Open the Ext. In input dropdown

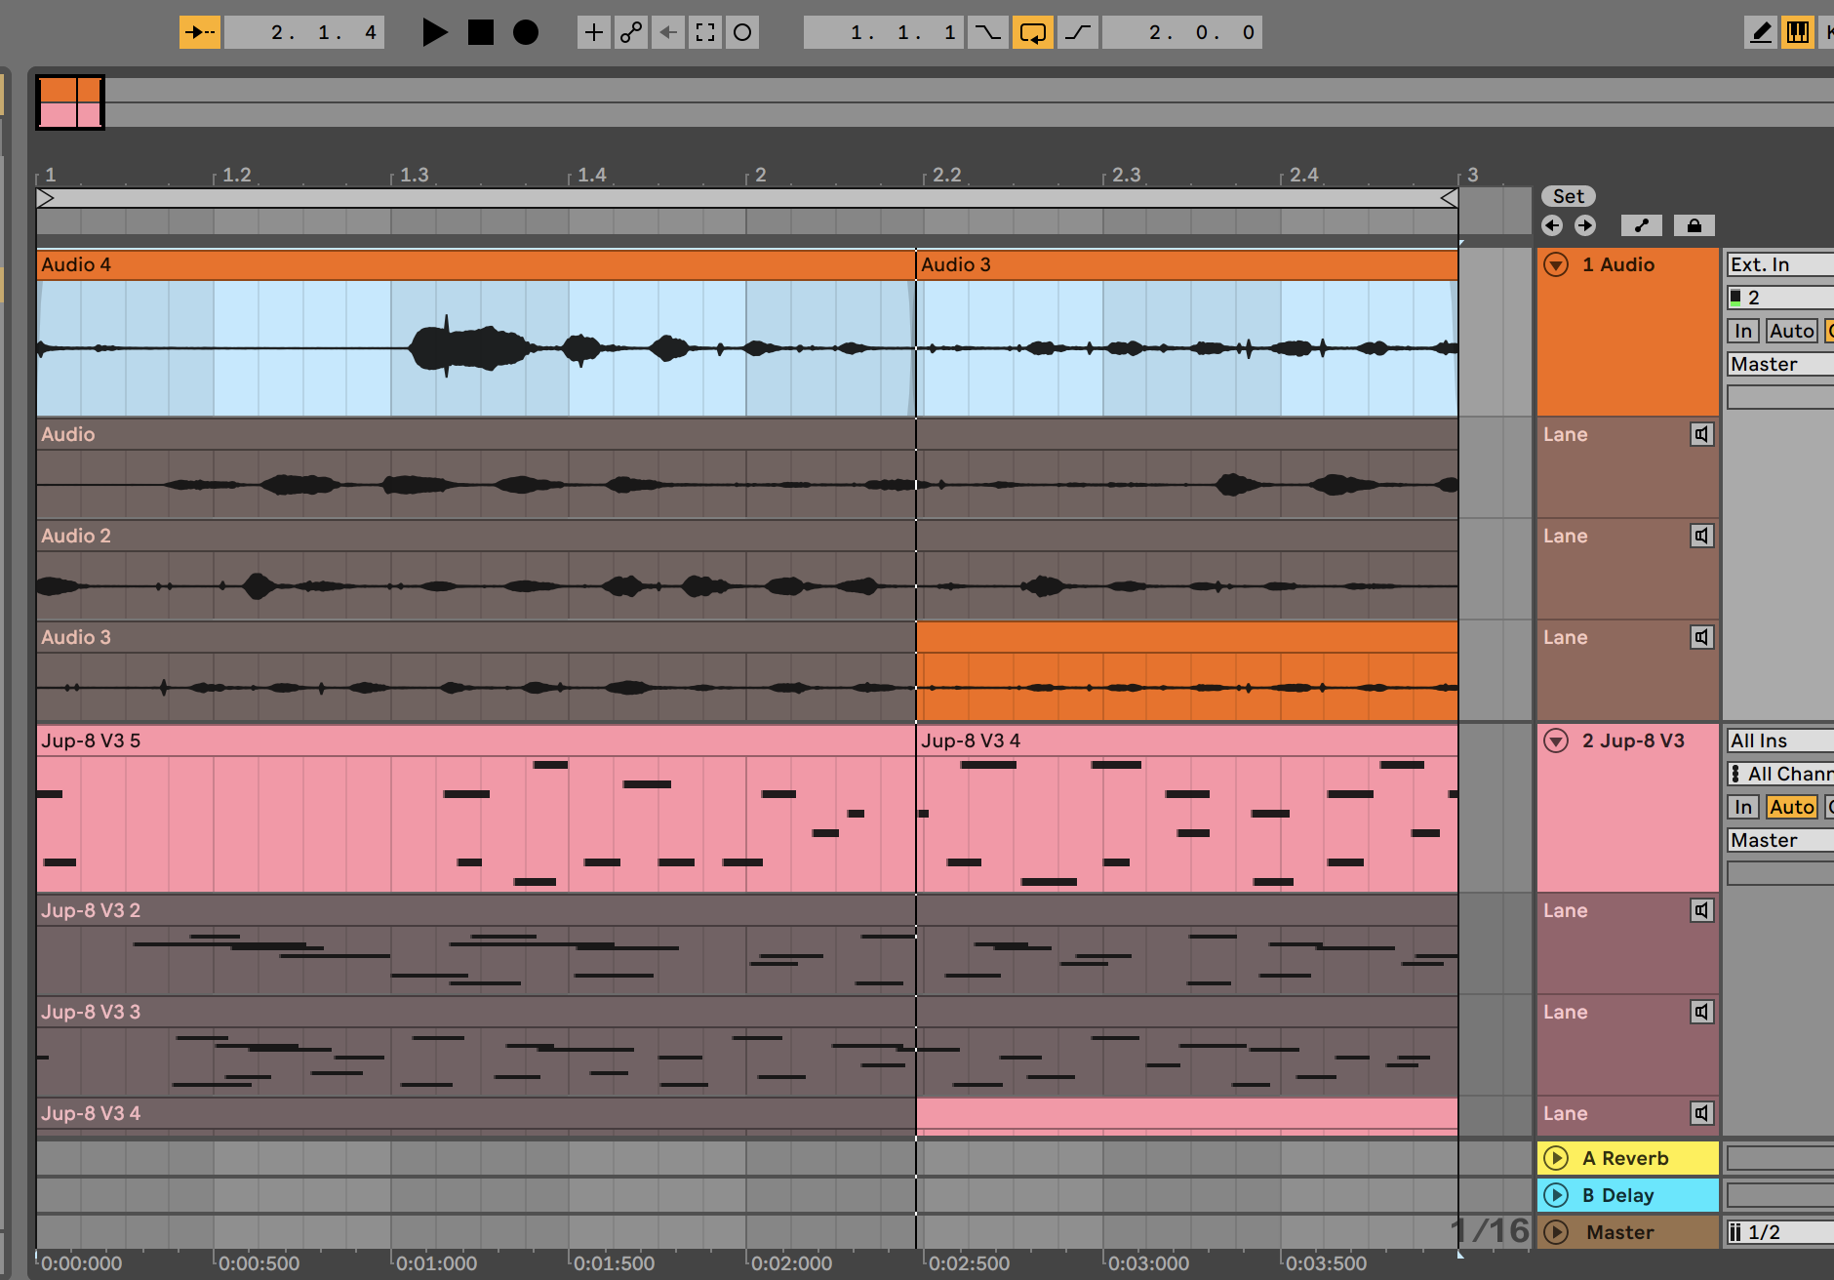[1780, 264]
